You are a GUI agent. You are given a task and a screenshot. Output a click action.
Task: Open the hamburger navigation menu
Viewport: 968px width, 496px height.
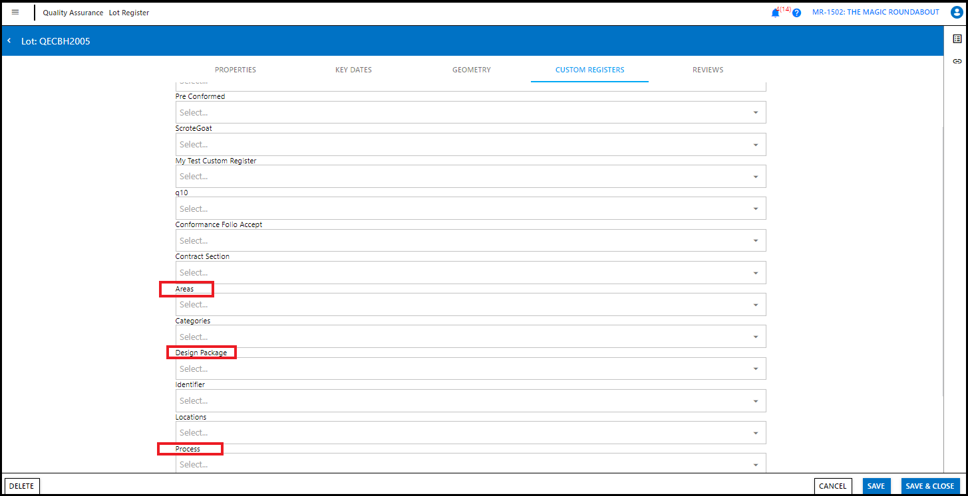point(15,12)
